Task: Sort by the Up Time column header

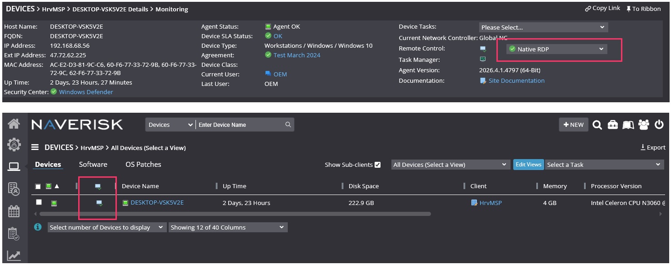Action: pyautogui.click(x=235, y=186)
